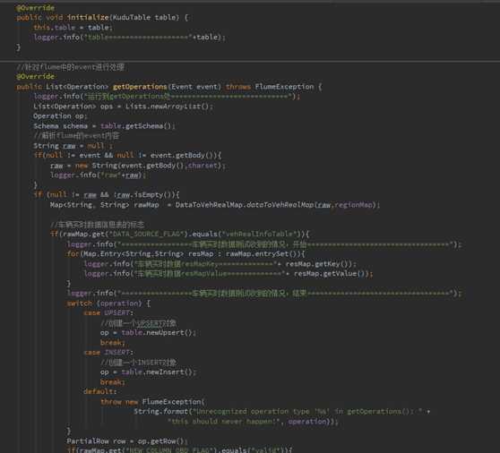Screen dimensions: 500x453
Task: Click the 'getOperations' method name
Action: pyautogui.click(x=140, y=87)
